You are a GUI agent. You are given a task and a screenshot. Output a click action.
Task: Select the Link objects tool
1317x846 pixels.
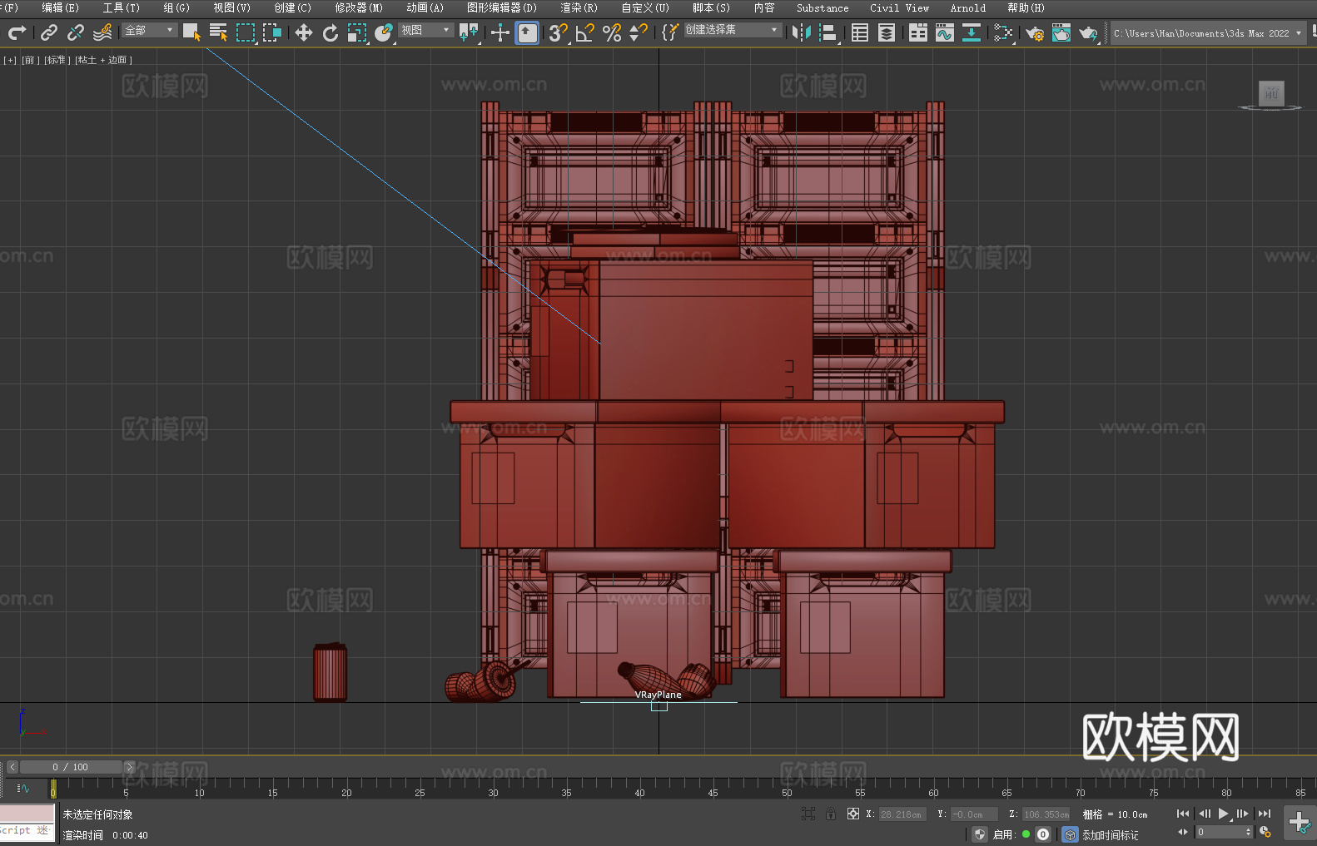pos(49,32)
